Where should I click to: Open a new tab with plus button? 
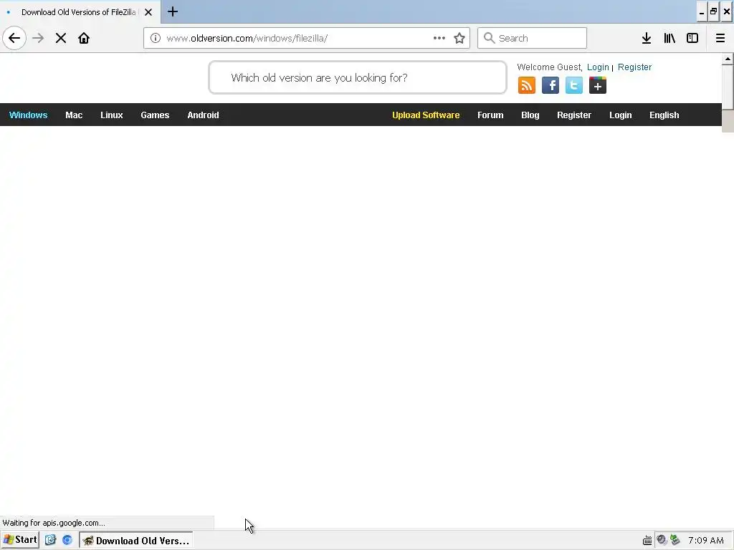[173, 11]
